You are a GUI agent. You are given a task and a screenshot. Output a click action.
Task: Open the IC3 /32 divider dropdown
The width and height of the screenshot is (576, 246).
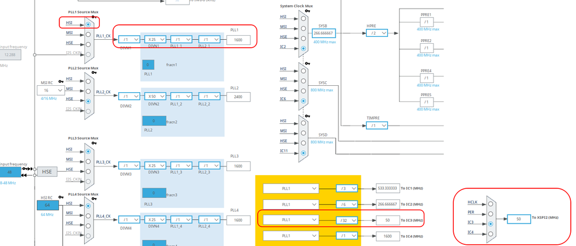pyautogui.click(x=347, y=220)
